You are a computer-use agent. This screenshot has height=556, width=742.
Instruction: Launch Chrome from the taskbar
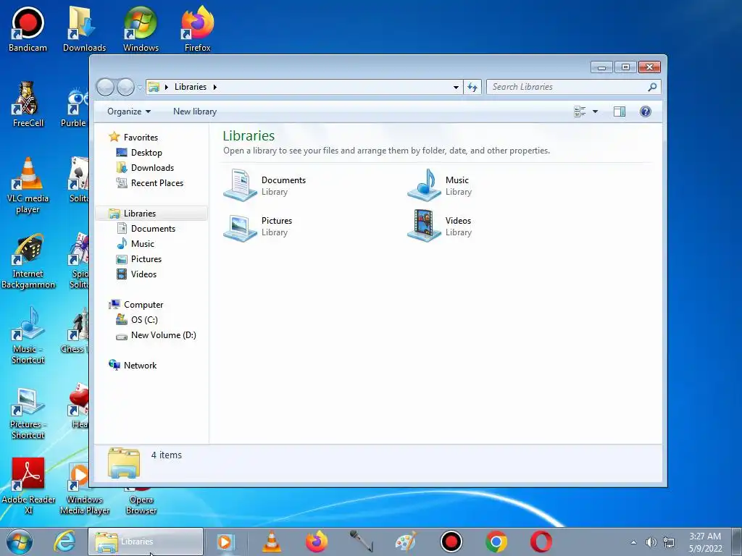point(496,542)
